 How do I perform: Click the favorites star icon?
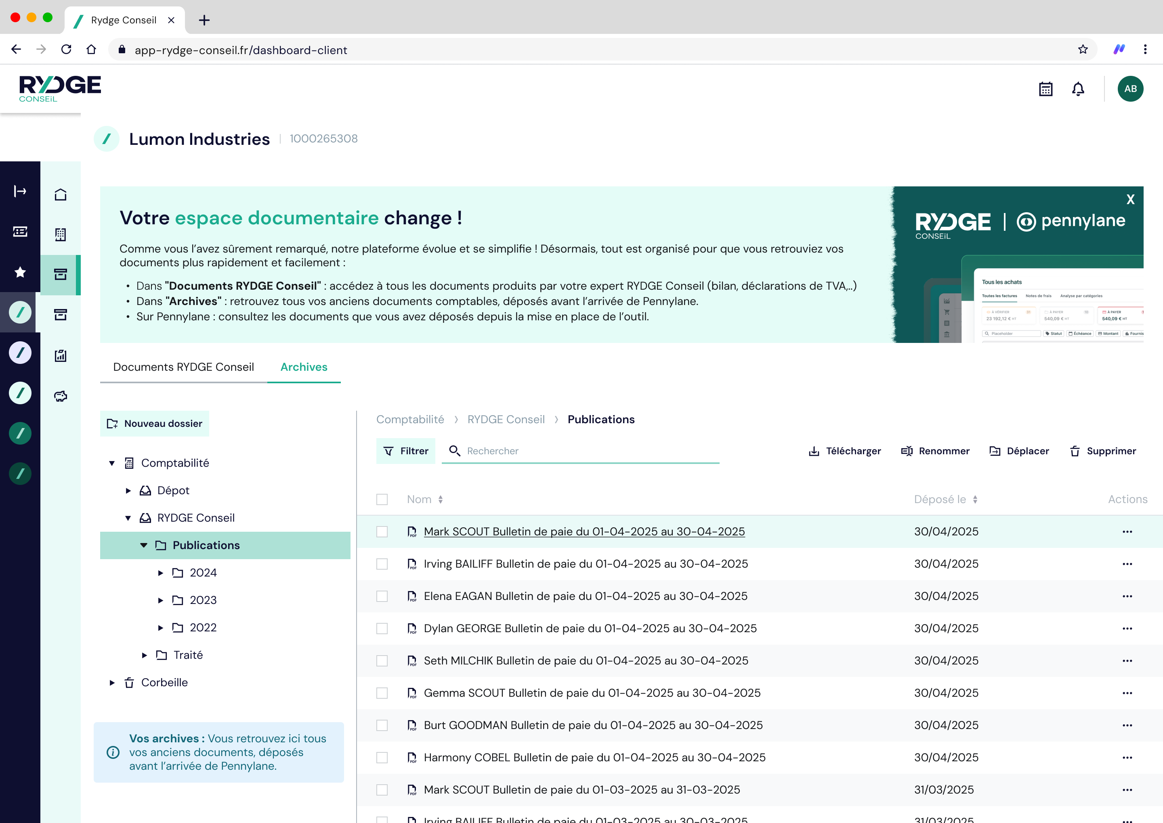(x=20, y=272)
